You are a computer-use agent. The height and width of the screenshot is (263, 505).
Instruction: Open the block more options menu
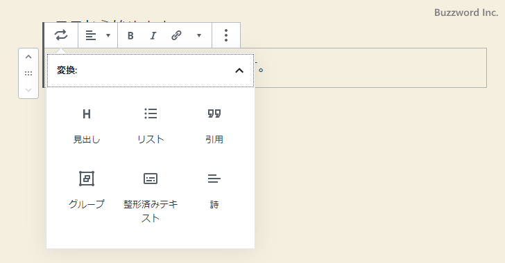coord(226,35)
